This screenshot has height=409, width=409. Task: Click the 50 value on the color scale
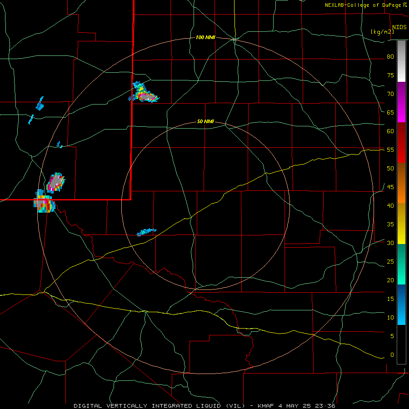tap(390, 169)
